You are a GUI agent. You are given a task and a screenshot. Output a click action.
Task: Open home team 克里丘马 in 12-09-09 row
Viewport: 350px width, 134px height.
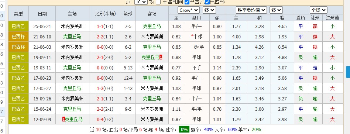pos(74,119)
